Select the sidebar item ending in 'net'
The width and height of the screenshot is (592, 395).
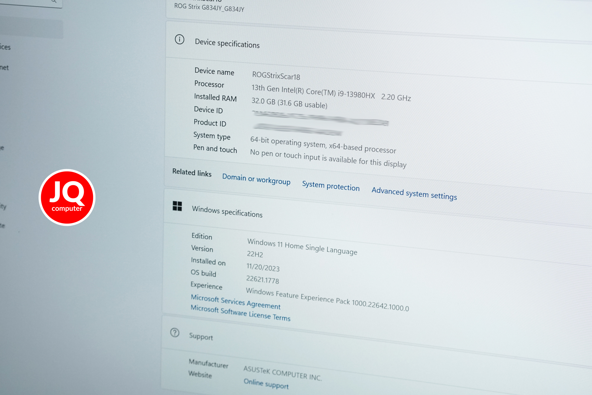pyautogui.click(x=4, y=68)
